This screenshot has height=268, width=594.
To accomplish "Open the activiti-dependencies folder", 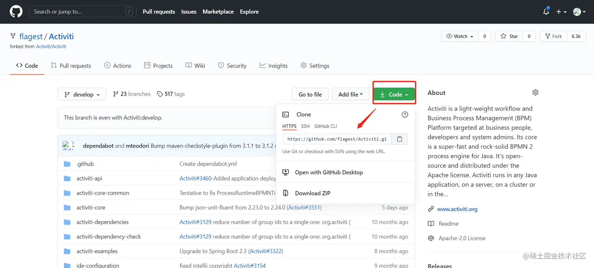I will (x=103, y=222).
